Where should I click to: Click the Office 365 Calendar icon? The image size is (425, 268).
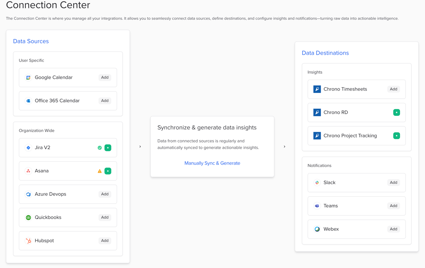[x=28, y=101]
